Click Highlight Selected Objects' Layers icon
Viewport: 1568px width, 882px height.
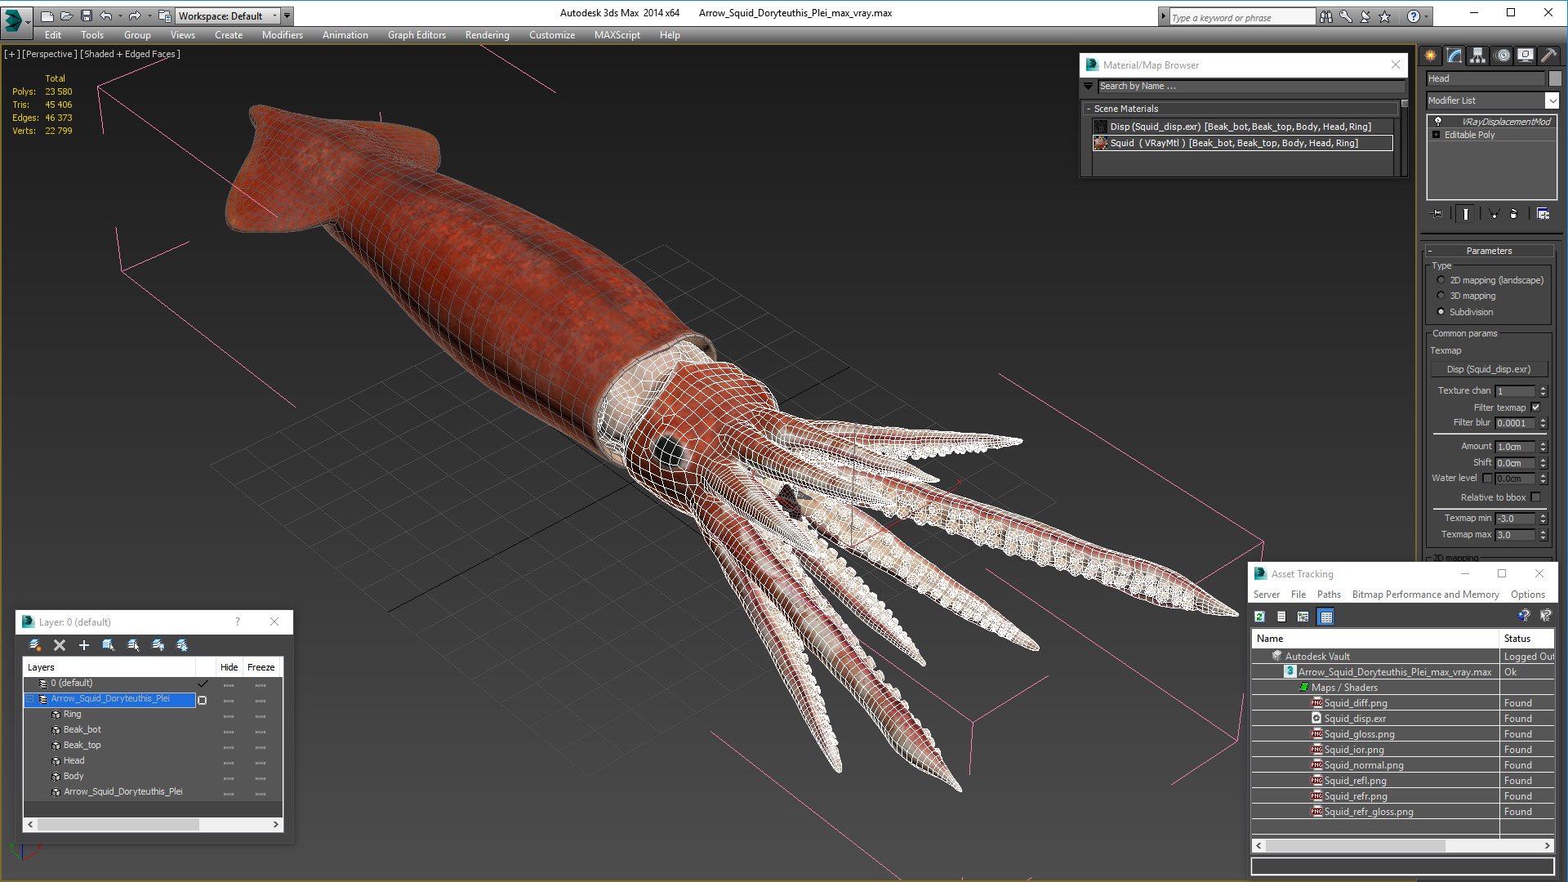point(133,645)
